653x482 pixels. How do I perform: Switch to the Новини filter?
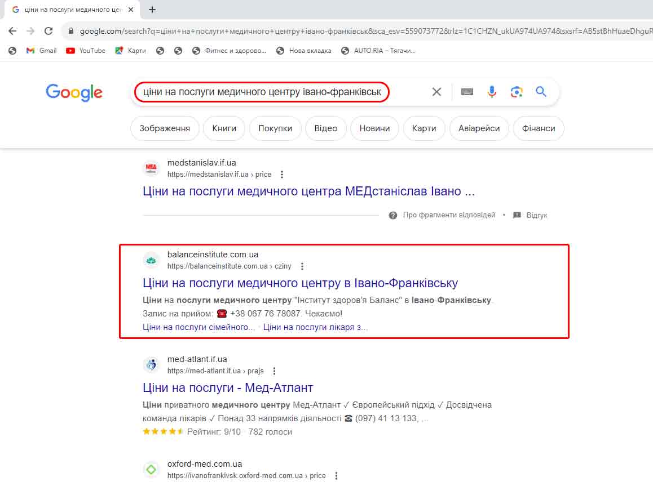point(375,128)
